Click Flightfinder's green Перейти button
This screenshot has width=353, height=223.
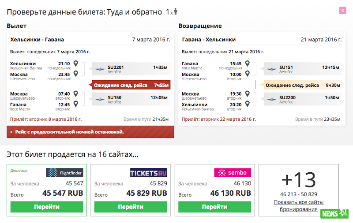tap(47, 207)
